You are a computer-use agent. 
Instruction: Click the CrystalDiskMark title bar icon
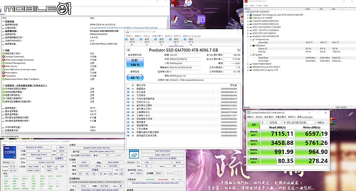pos(249,113)
